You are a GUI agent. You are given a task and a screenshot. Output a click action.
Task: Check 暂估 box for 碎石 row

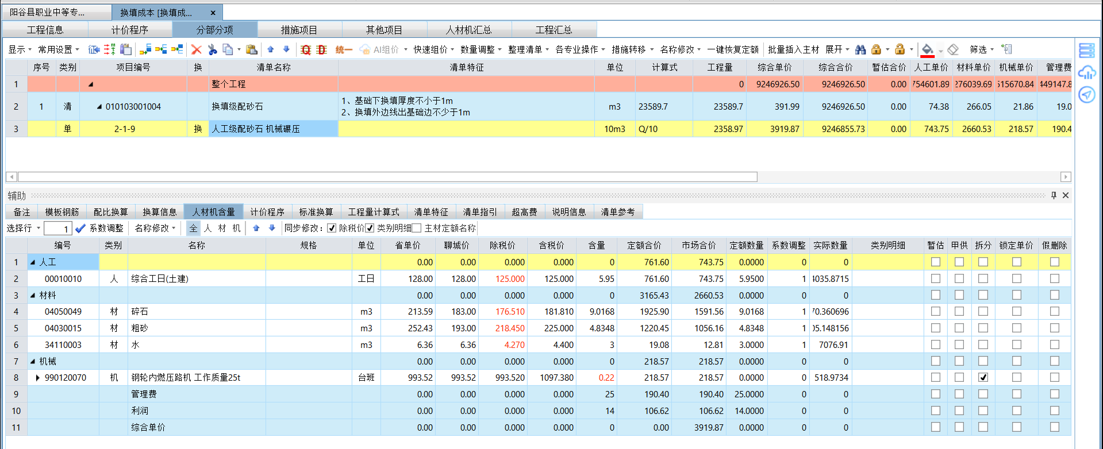[x=936, y=312]
